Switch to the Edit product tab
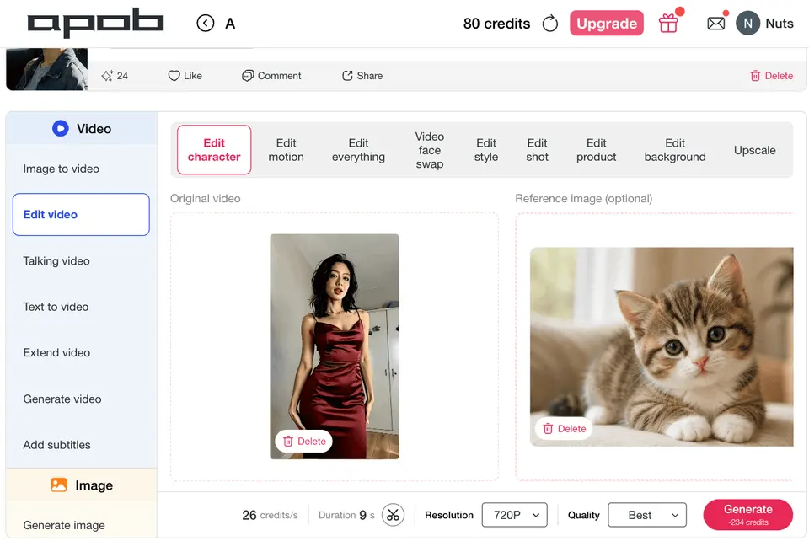The height and width of the screenshot is (541, 809). pos(596,149)
